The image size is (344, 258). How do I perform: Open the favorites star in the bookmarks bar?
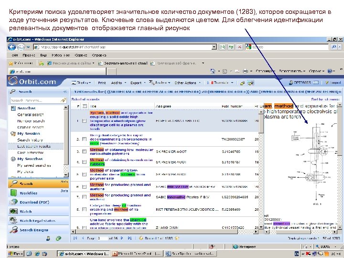pyautogui.click(x=11, y=63)
